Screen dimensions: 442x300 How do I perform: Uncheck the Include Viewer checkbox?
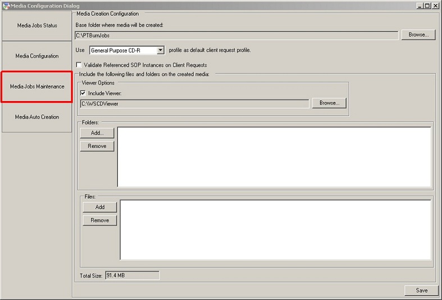(x=84, y=93)
